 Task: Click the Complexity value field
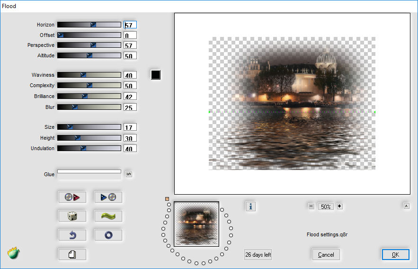(130, 85)
